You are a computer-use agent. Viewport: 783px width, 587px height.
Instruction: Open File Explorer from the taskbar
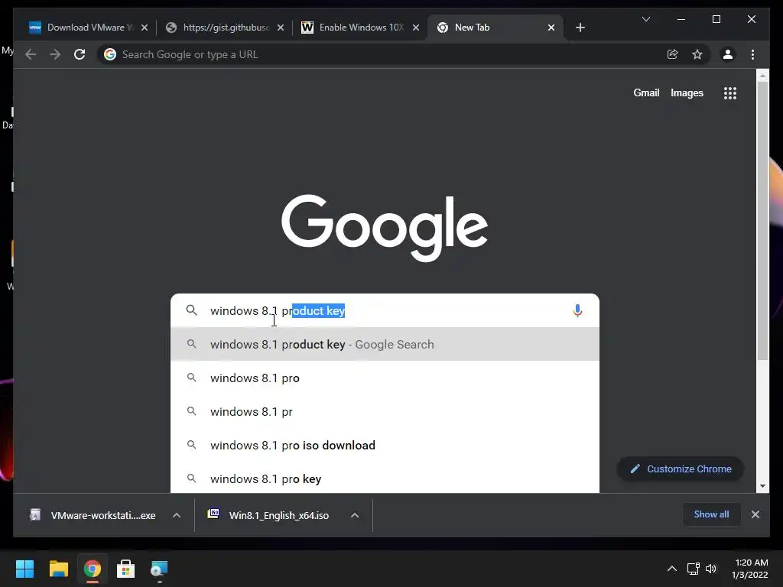tap(58, 569)
